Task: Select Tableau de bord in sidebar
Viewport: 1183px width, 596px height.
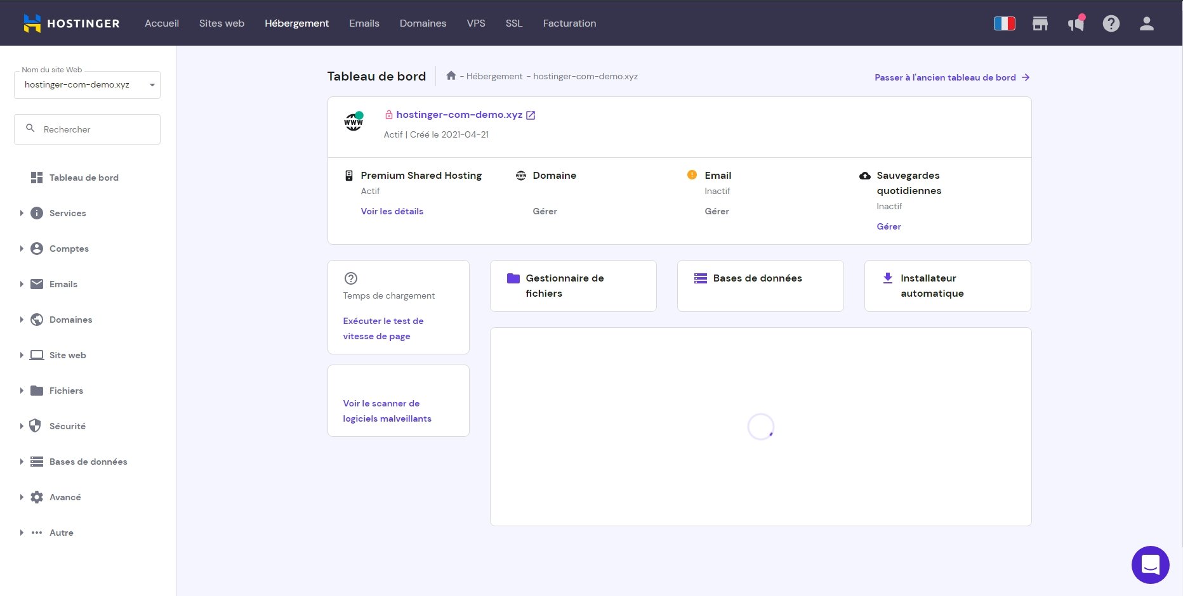Action: pyautogui.click(x=84, y=178)
